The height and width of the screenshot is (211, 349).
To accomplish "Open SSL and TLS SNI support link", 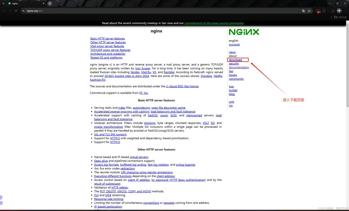I will 110,135.
